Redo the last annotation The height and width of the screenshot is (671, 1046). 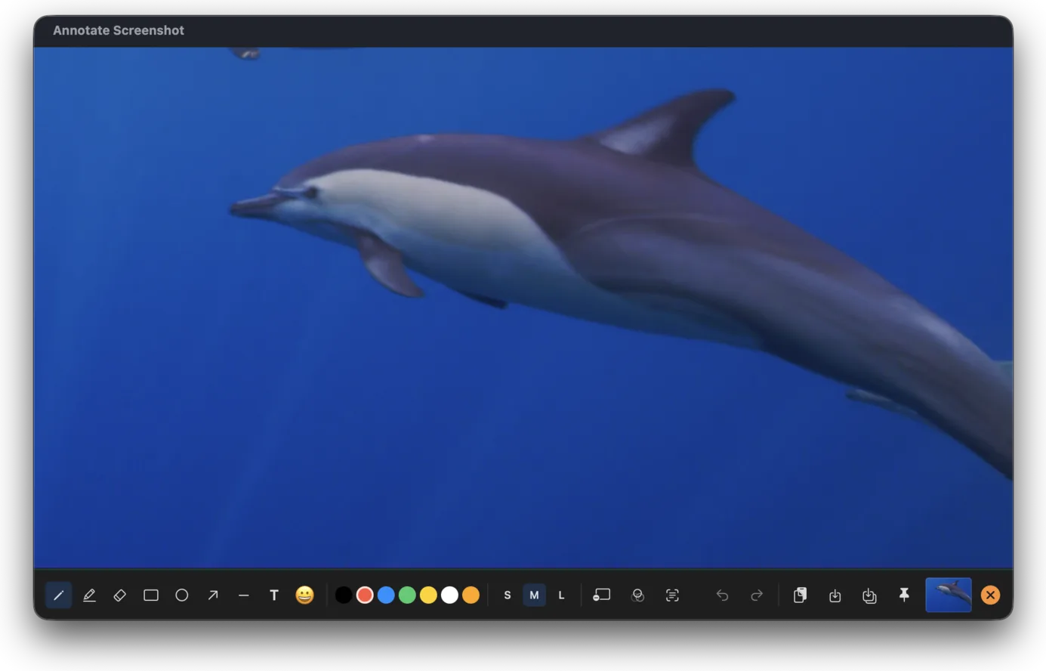point(757,595)
